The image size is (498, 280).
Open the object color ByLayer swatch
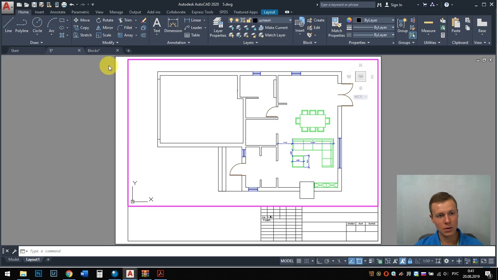(x=375, y=20)
